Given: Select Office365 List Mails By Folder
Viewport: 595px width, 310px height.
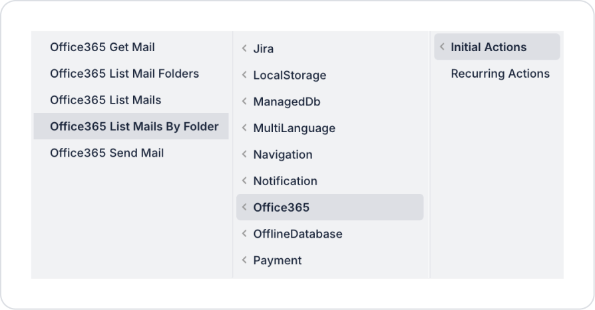Looking at the screenshot, I should (x=131, y=126).
